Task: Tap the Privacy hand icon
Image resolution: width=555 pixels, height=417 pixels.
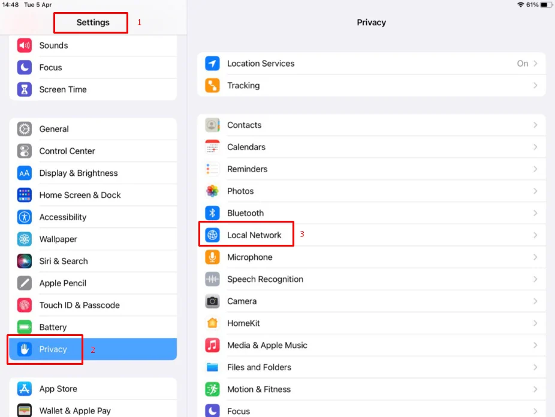Action: [x=25, y=349]
